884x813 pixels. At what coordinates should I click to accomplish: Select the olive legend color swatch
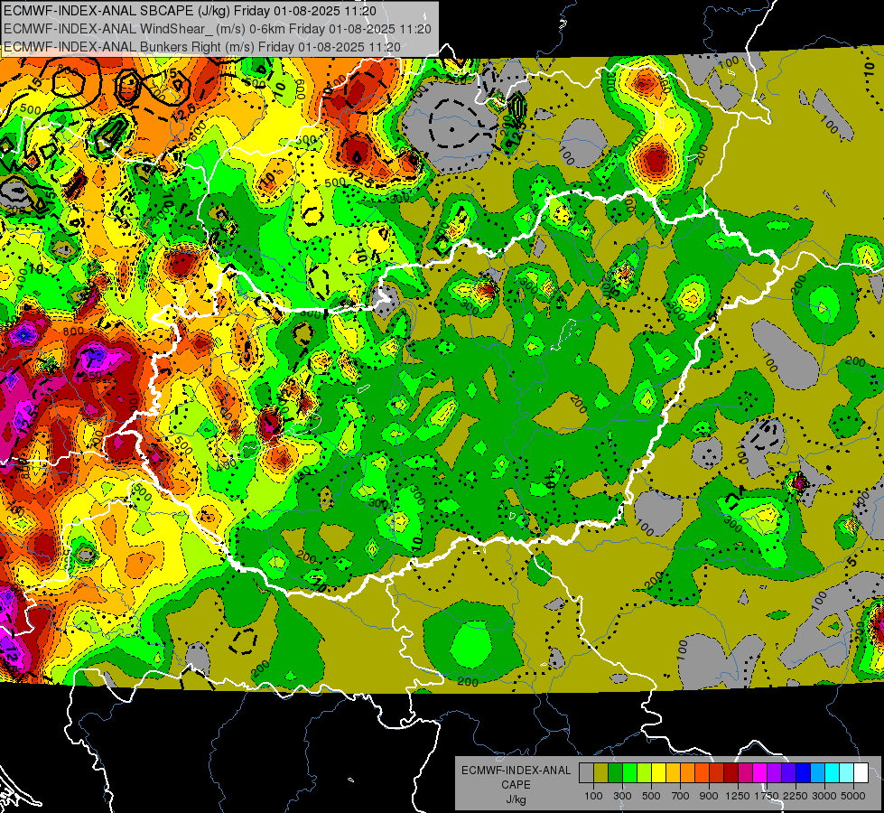[x=600, y=773]
